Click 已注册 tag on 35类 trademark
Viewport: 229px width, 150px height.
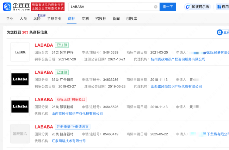point(62,72)
